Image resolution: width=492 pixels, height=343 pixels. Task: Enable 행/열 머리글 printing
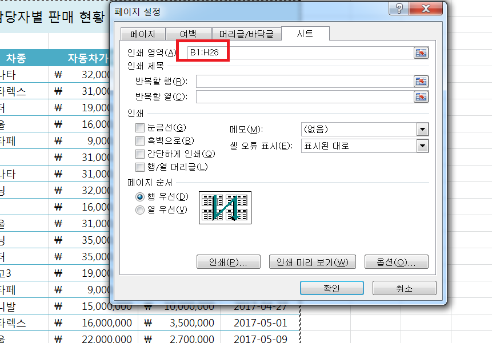[140, 167]
